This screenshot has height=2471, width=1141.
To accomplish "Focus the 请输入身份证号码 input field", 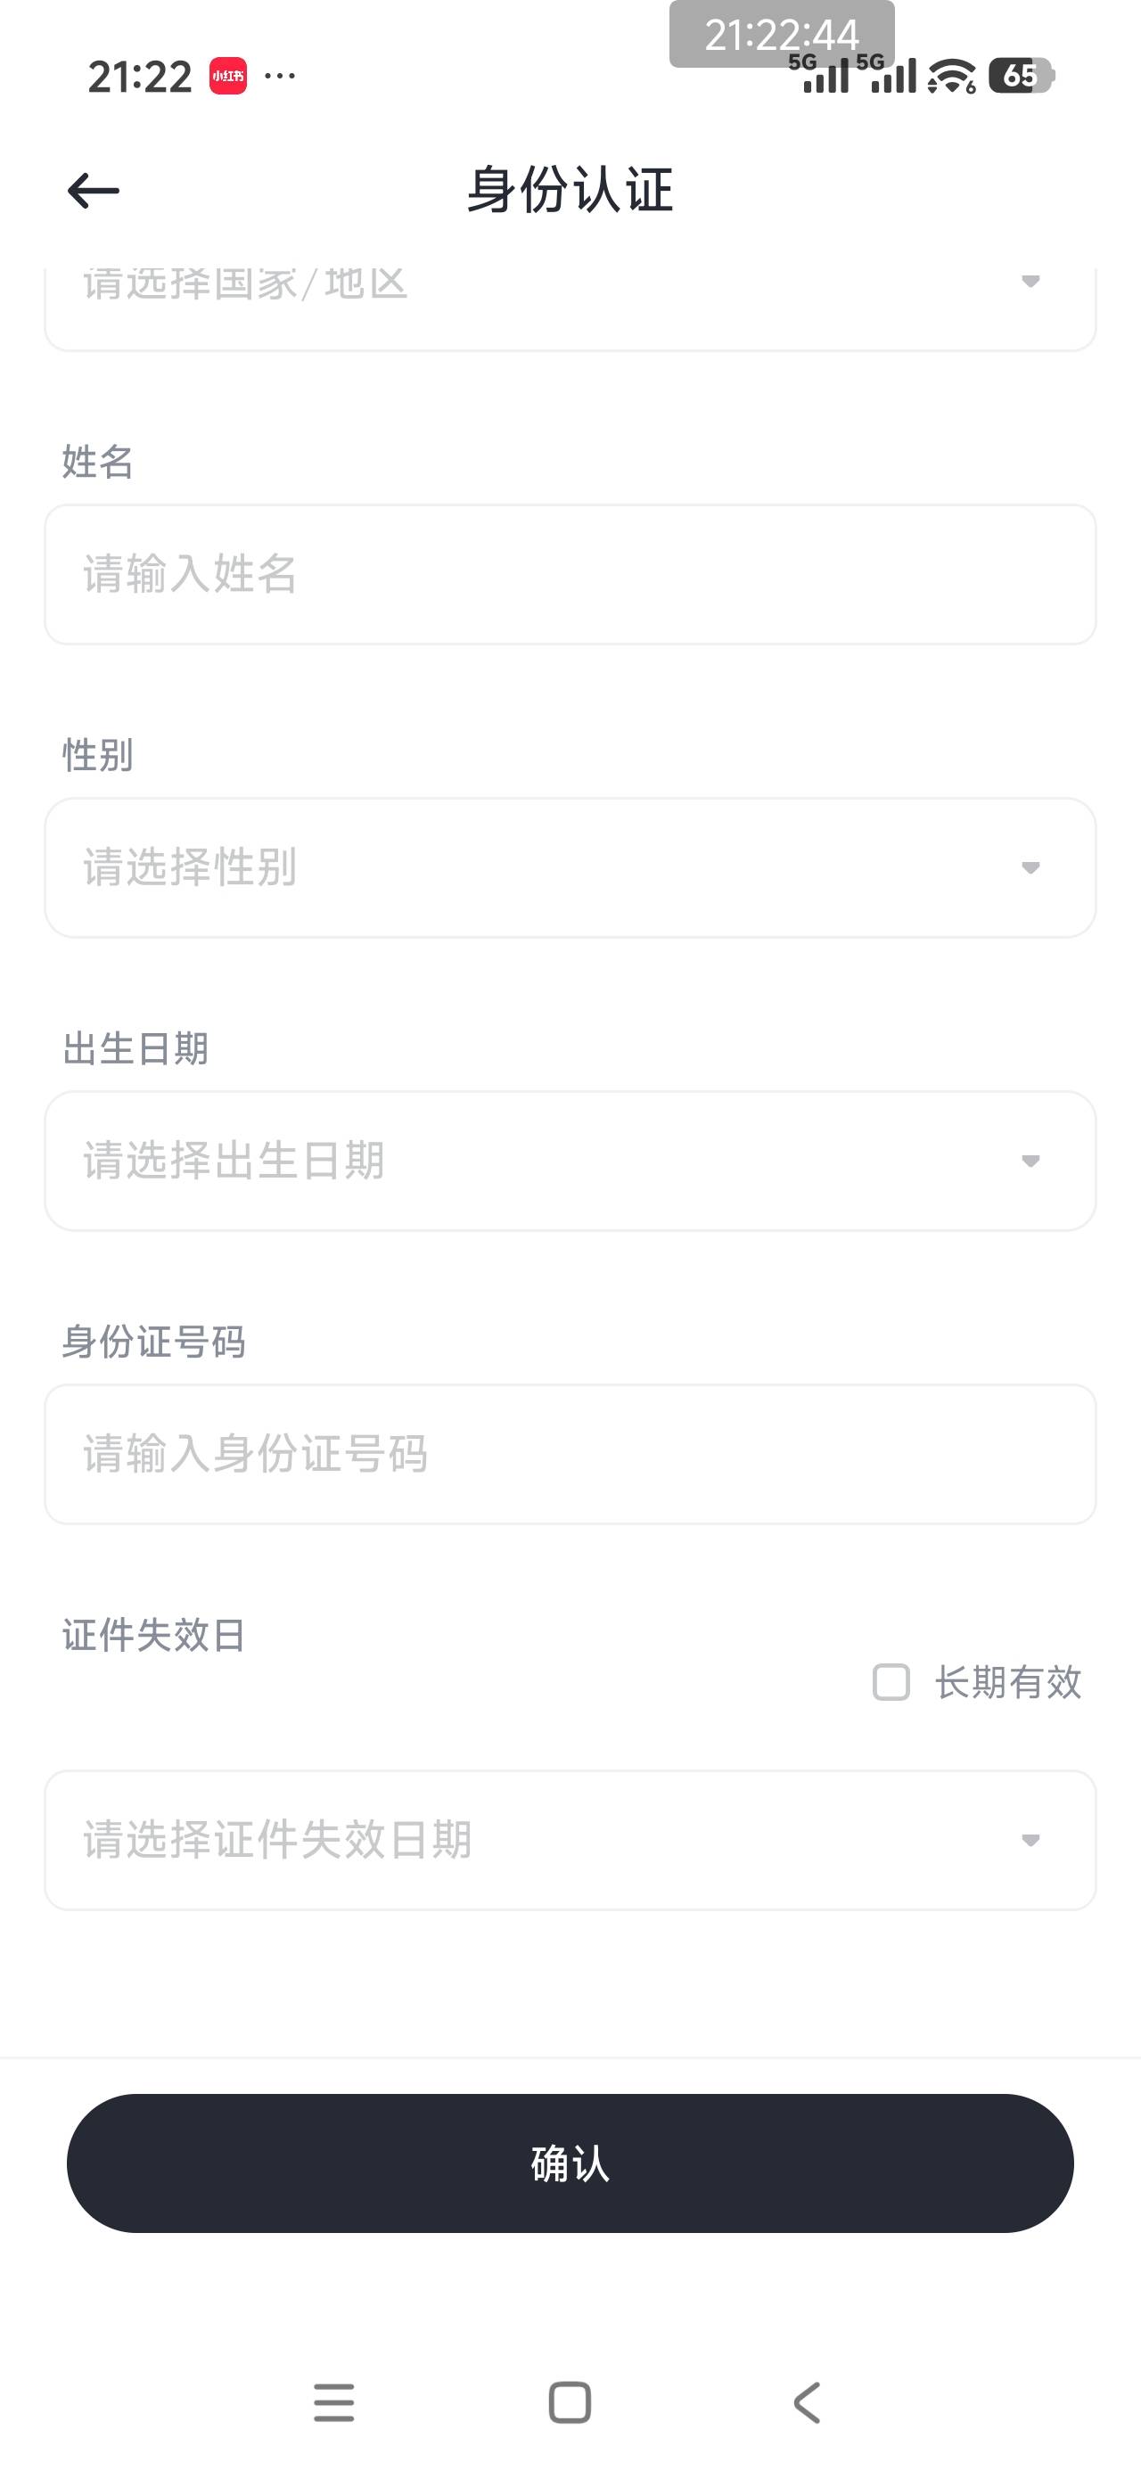I will click(570, 1453).
